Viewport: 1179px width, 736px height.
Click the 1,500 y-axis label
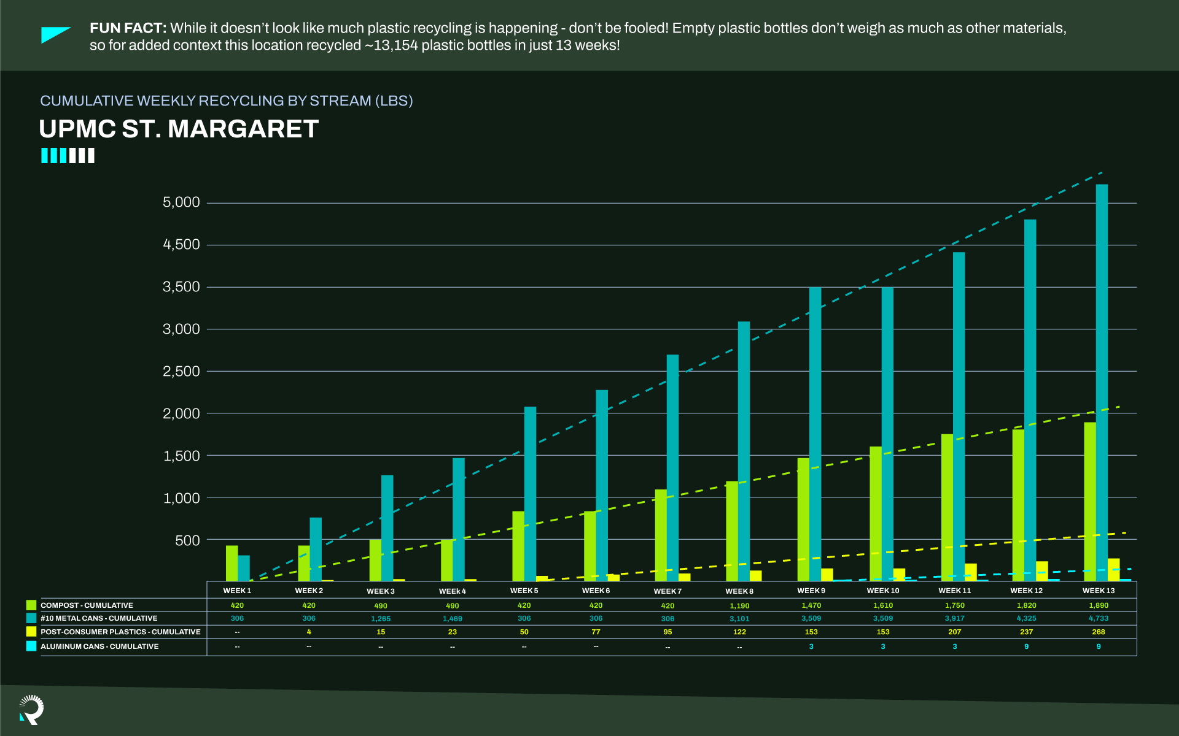181,456
